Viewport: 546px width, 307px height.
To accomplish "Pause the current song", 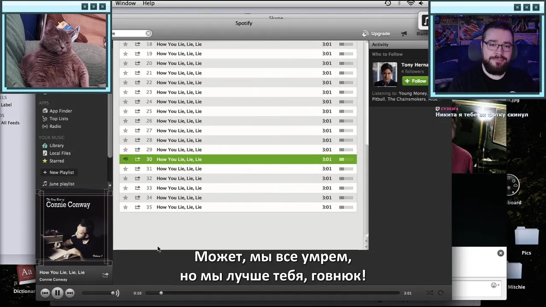I will (58, 293).
